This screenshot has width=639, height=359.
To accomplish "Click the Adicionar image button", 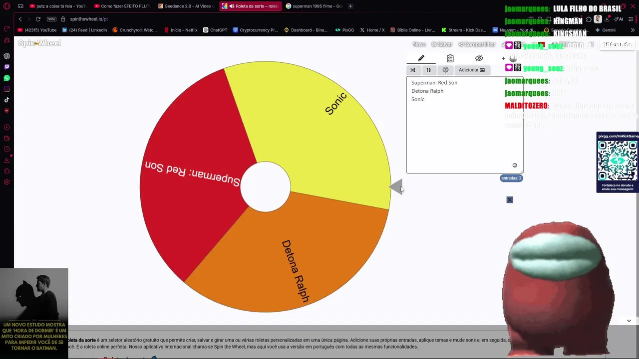I will [x=472, y=70].
